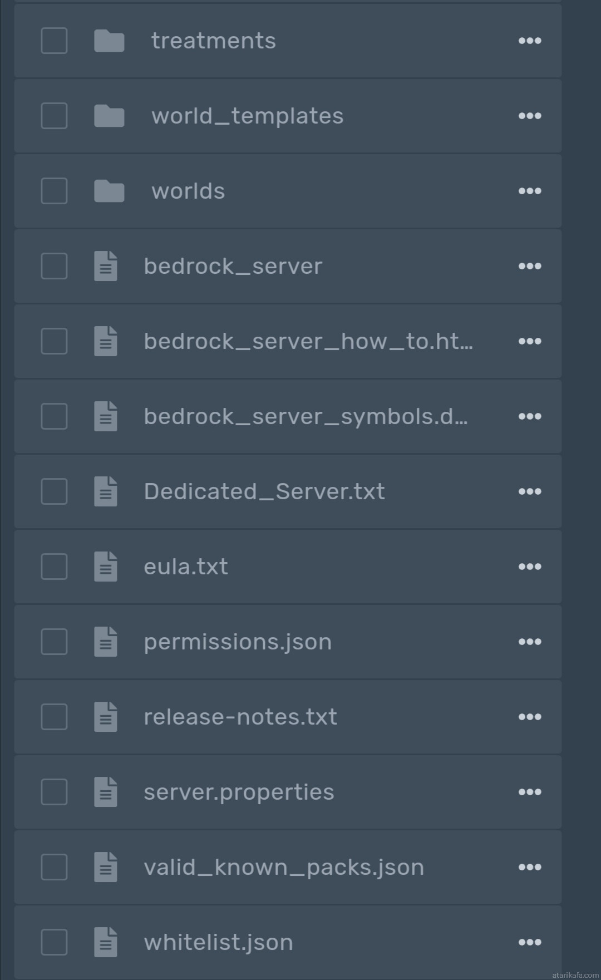
Task: Expand the three-dot menu for bedrock_server_symbols
Action: pos(530,416)
